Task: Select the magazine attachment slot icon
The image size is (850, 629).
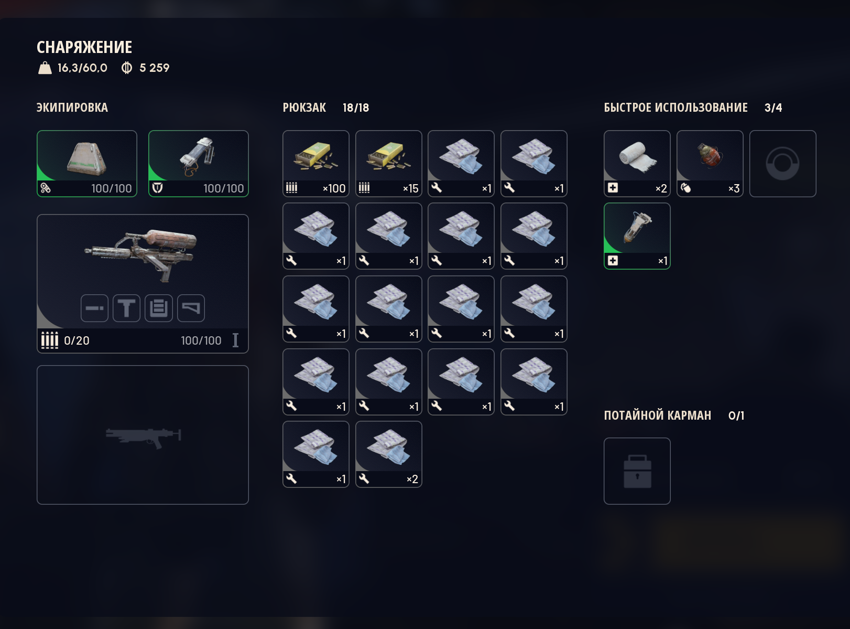Action: pos(158,308)
